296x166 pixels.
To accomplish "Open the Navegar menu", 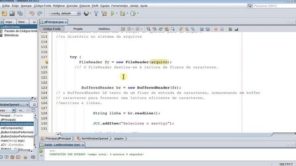I will tap(26, 6).
